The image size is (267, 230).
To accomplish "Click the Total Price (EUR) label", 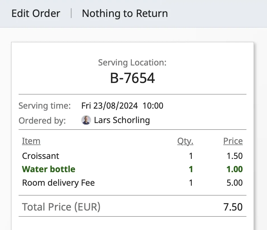I will [x=61, y=207].
